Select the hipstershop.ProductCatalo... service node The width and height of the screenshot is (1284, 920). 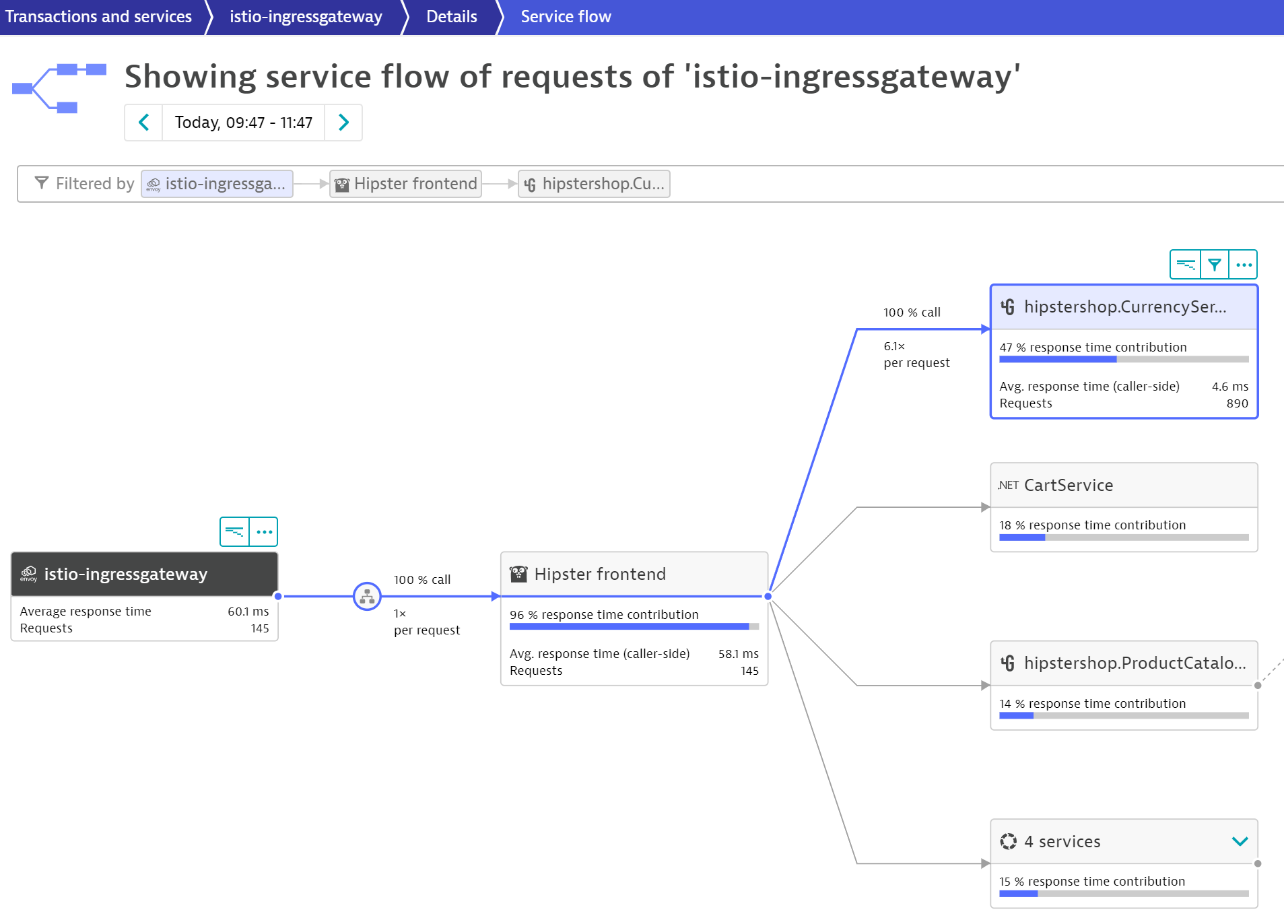tap(1123, 663)
